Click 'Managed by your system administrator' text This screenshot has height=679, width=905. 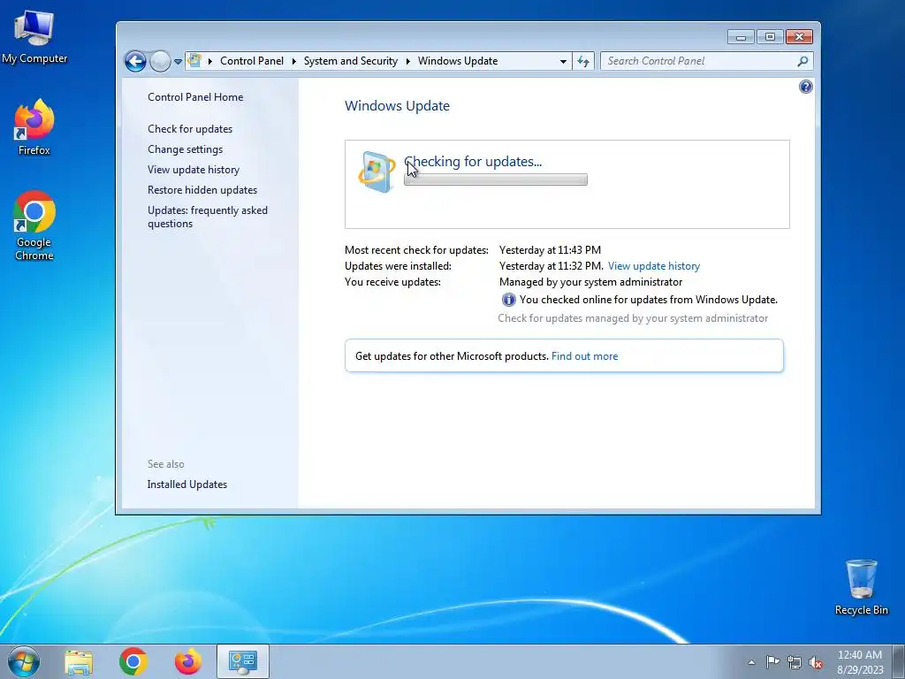tap(590, 282)
